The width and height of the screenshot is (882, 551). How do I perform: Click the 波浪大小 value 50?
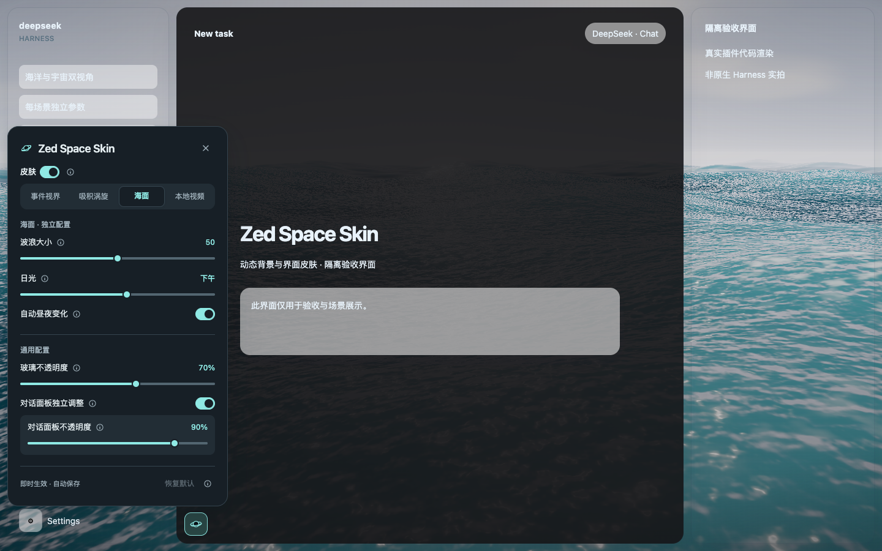tap(210, 242)
